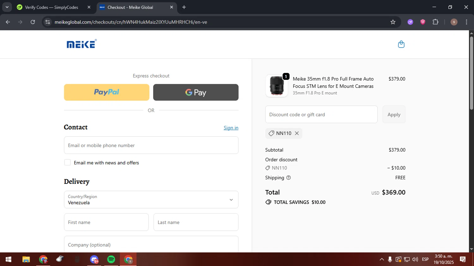Open the Chrome profile avatar

coord(454,22)
